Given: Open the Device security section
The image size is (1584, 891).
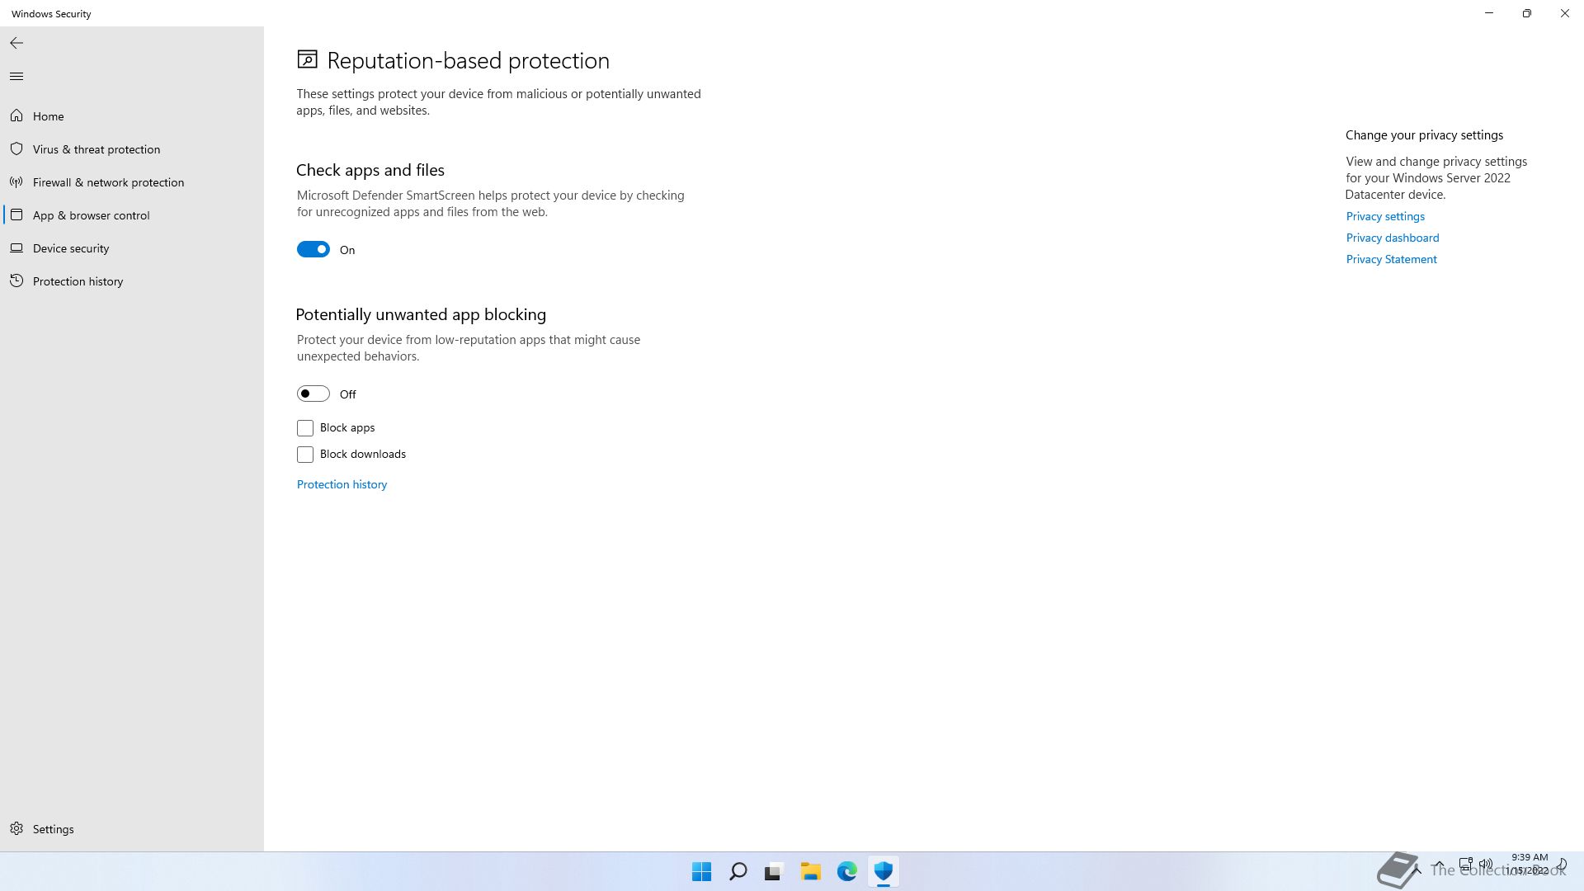Looking at the screenshot, I should (71, 248).
